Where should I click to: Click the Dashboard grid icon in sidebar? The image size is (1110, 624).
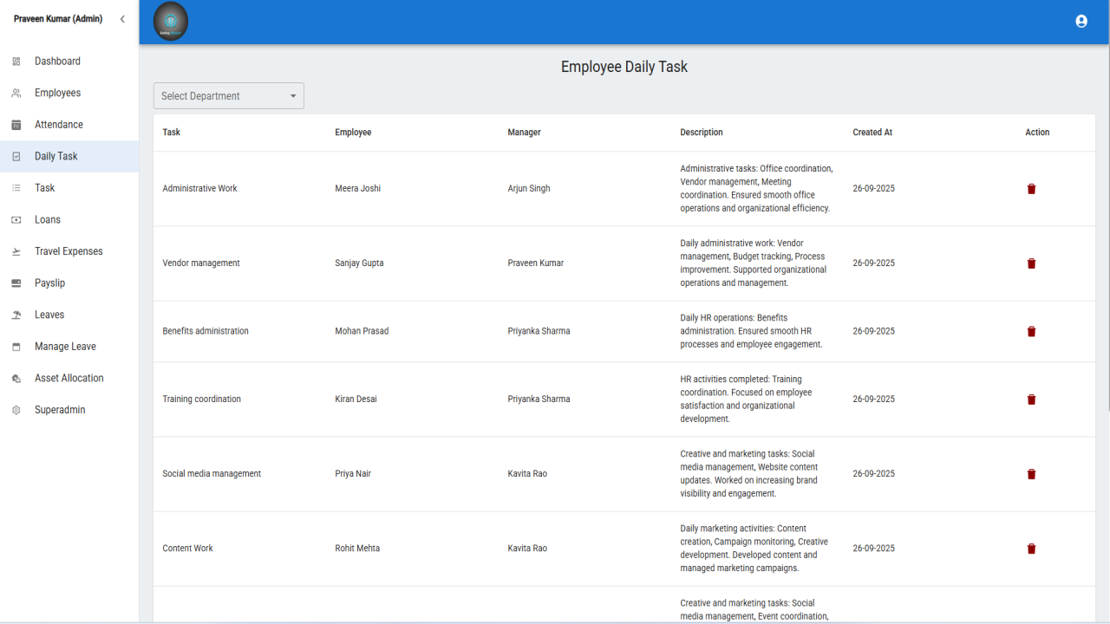(x=16, y=62)
